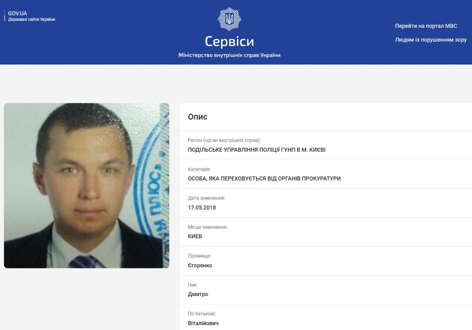Screen dimensions: 472x330
Task: Click the 'Місце зникнення' field label
Action: click(x=208, y=227)
